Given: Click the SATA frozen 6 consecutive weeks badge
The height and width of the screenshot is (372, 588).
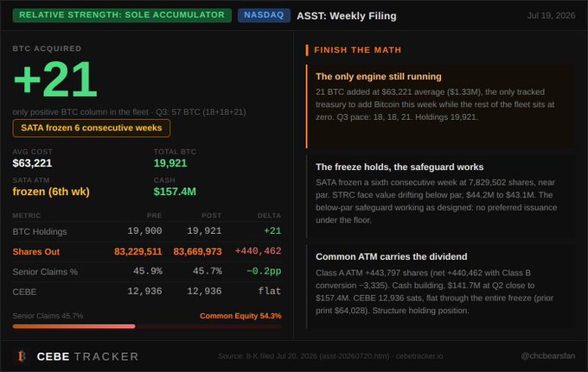Looking at the screenshot, I should pos(91,128).
